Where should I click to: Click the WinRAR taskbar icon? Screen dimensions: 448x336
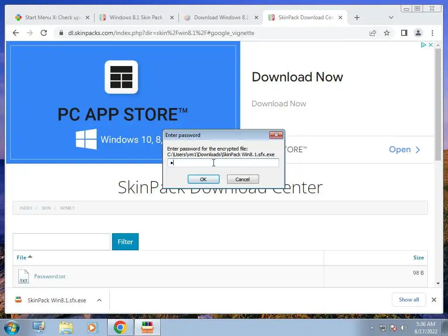click(x=147, y=327)
